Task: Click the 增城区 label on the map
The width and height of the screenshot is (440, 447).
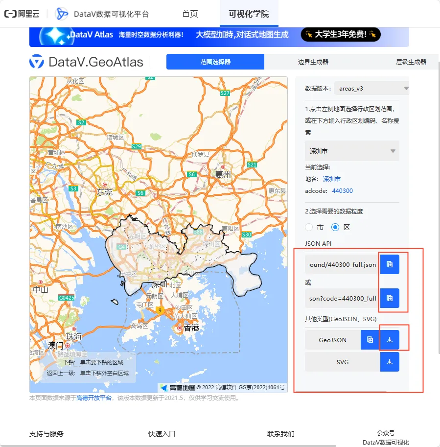Action: 116,137
